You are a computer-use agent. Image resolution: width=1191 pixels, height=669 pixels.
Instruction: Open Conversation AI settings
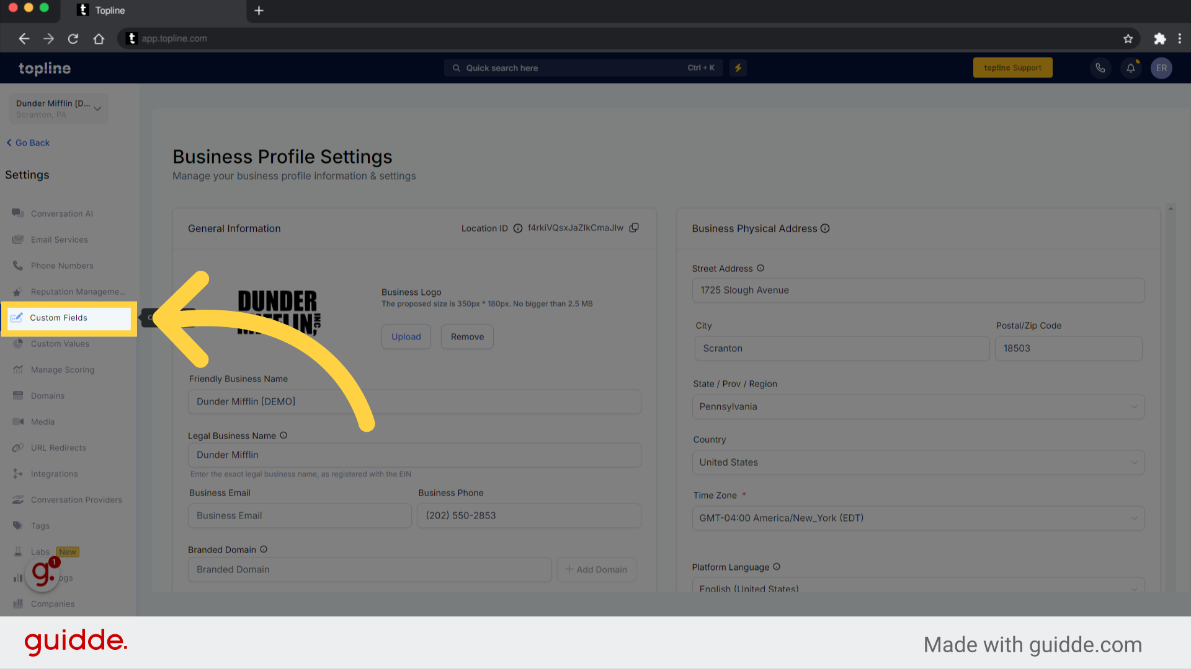tap(61, 214)
